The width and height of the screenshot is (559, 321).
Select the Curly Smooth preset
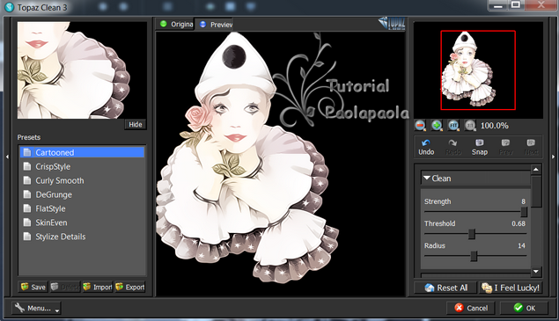[83, 180]
